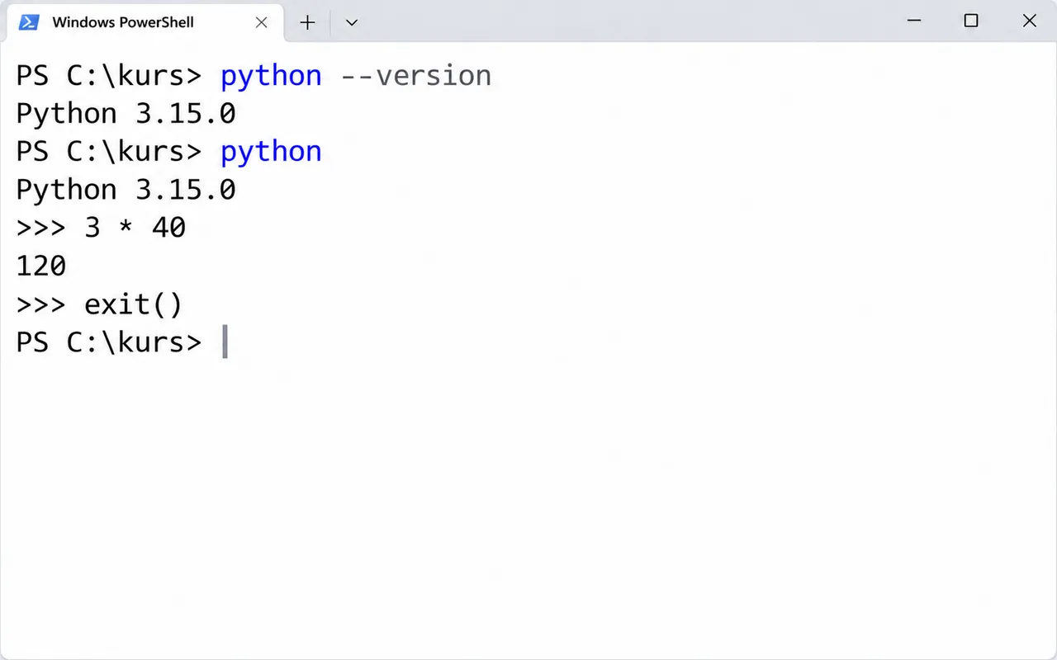Click the '>>> 3 * 40' line
This screenshot has width=1057, height=660.
pos(101,228)
